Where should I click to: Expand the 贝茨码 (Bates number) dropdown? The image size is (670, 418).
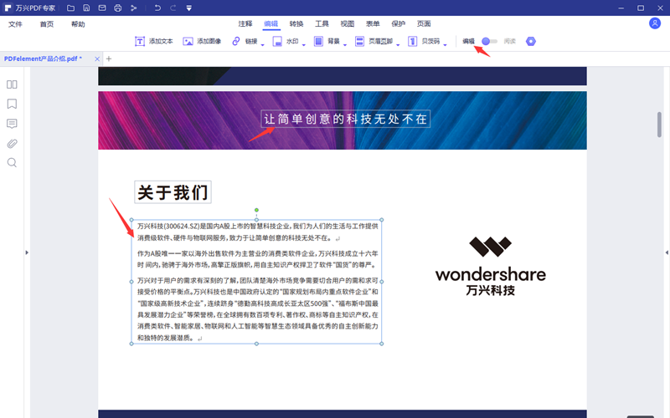[x=445, y=43]
